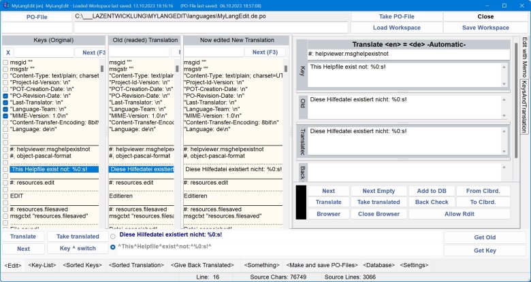This screenshot has height=282, width=531.
Task: Click the Key text field in Translate panel
Action: click(407, 73)
